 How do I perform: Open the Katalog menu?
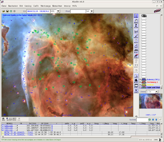pos(28,6)
